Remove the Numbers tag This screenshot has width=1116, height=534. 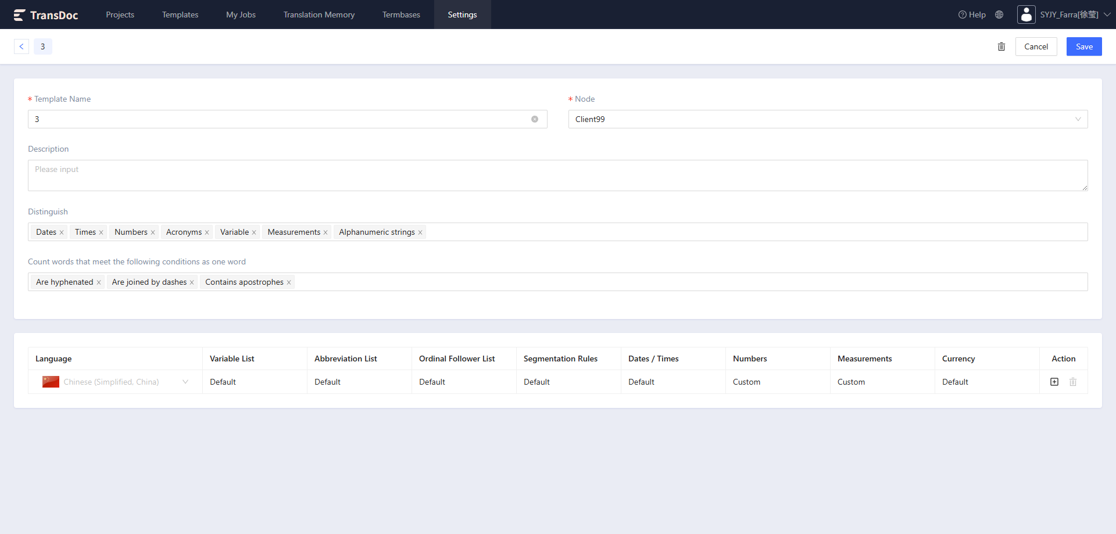[153, 232]
